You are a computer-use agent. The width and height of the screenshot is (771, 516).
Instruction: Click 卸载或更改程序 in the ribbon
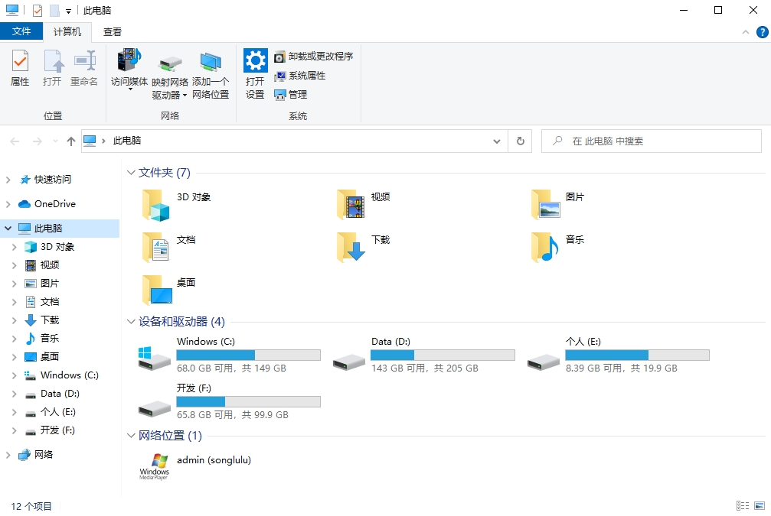click(314, 57)
